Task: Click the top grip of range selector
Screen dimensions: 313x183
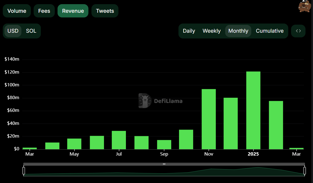Action: [164, 164]
